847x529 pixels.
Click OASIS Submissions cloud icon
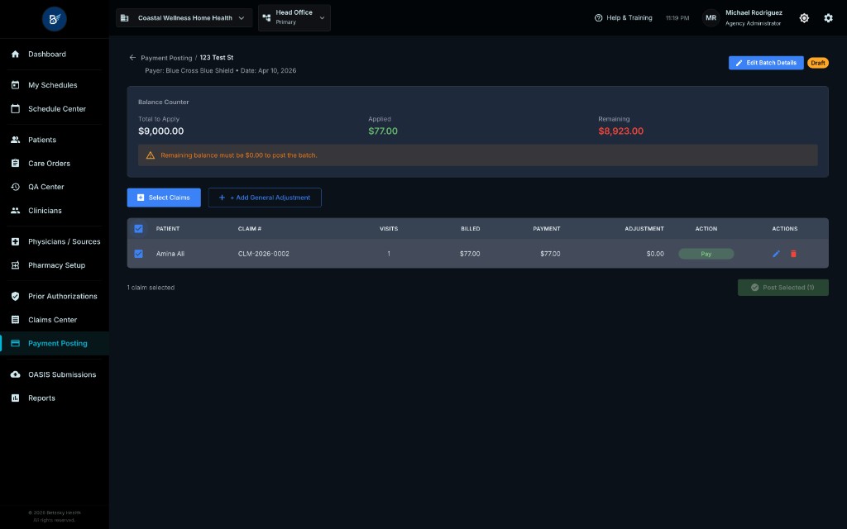coord(15,374)
